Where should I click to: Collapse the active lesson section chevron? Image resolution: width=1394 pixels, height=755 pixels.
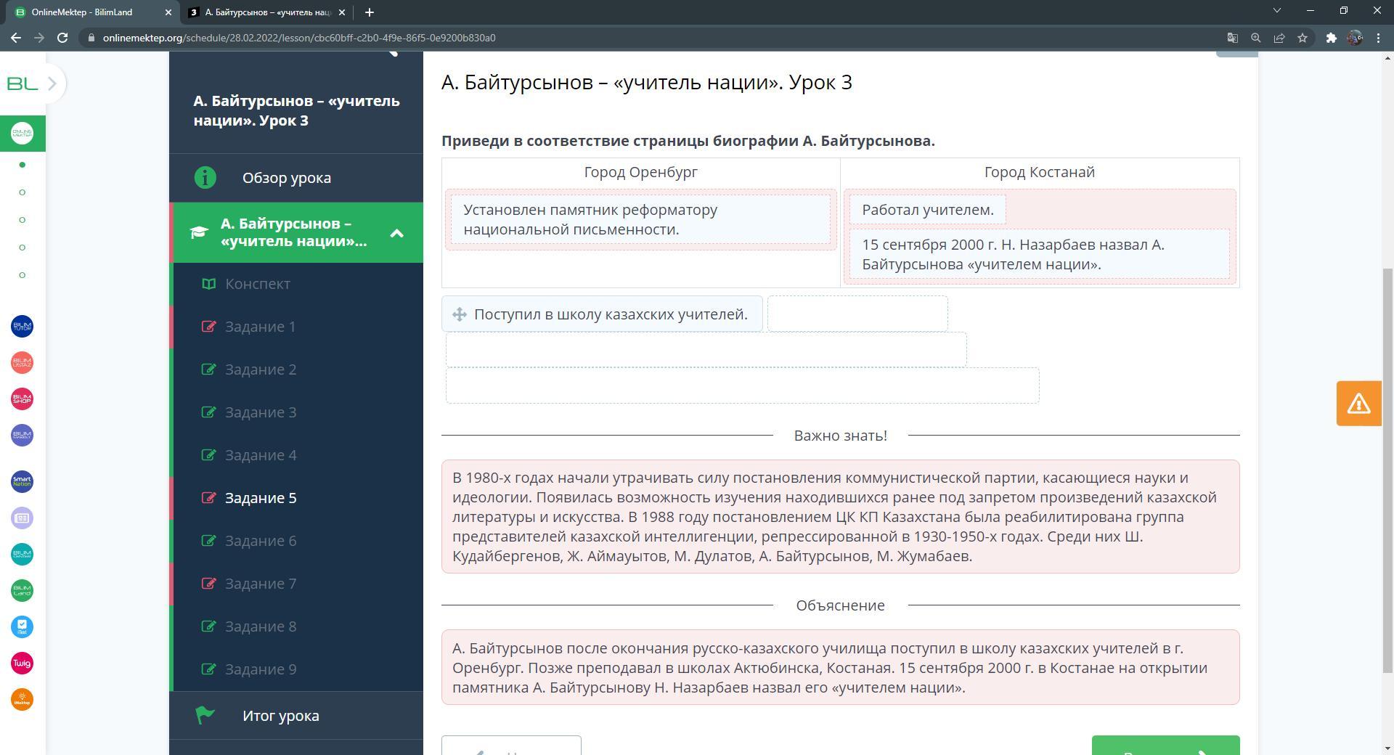click(x=396, y=233)
